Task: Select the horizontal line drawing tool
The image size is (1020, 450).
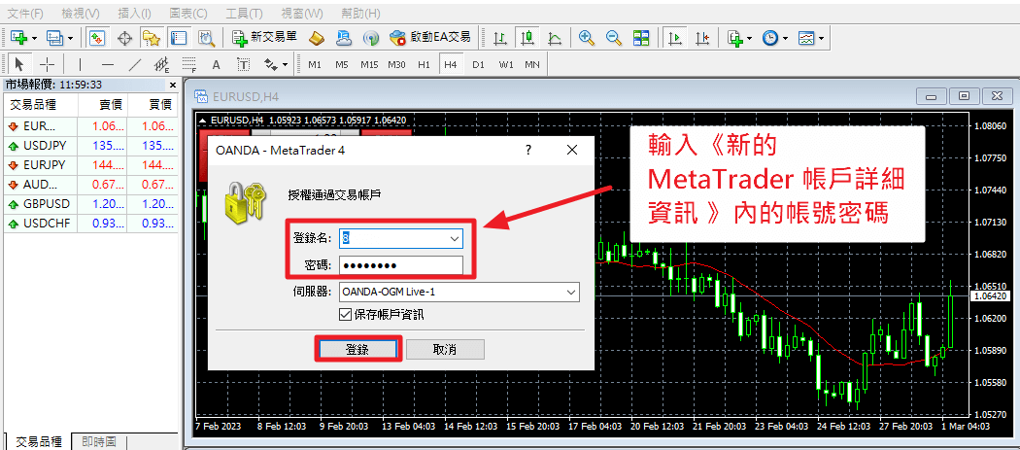Action: [108, 64]
